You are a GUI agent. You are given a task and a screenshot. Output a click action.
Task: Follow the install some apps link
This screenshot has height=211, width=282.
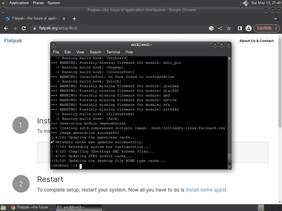205,190
